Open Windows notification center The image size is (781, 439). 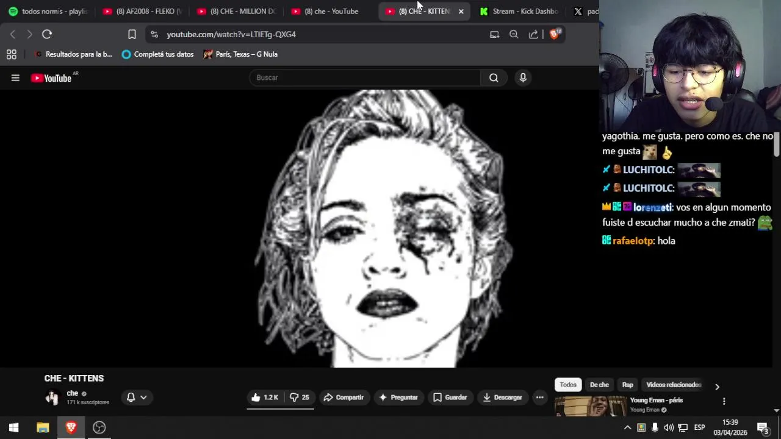coord(763,427)
